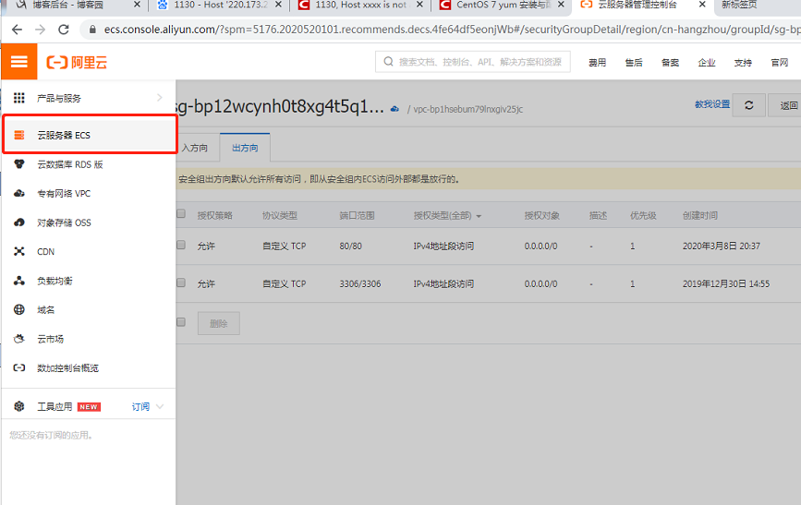Viewport: 801px width, 505px height.
Task: Click the 订阅 subscribe link
Action: click(x=140, y=406)
